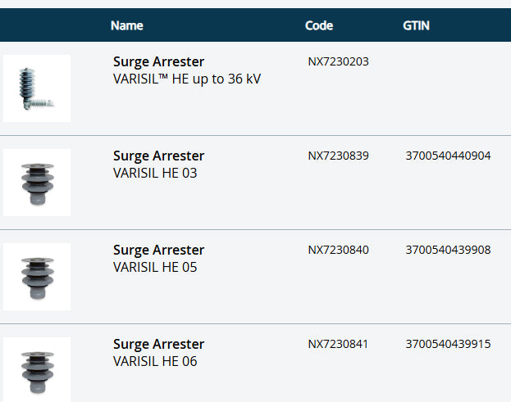
Task: Click the VARISIL HE 03 description text
Action: click(155, 174)
